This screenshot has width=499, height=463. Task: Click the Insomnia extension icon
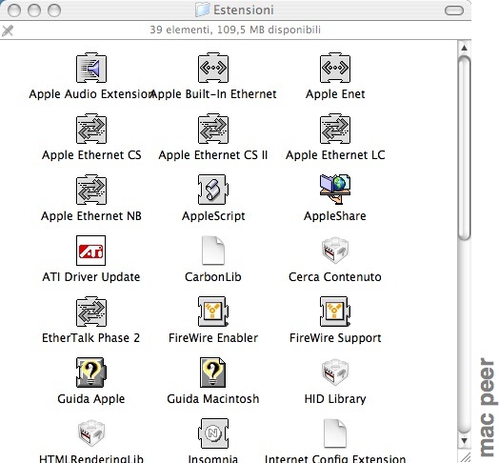click(x=213, y=433)
